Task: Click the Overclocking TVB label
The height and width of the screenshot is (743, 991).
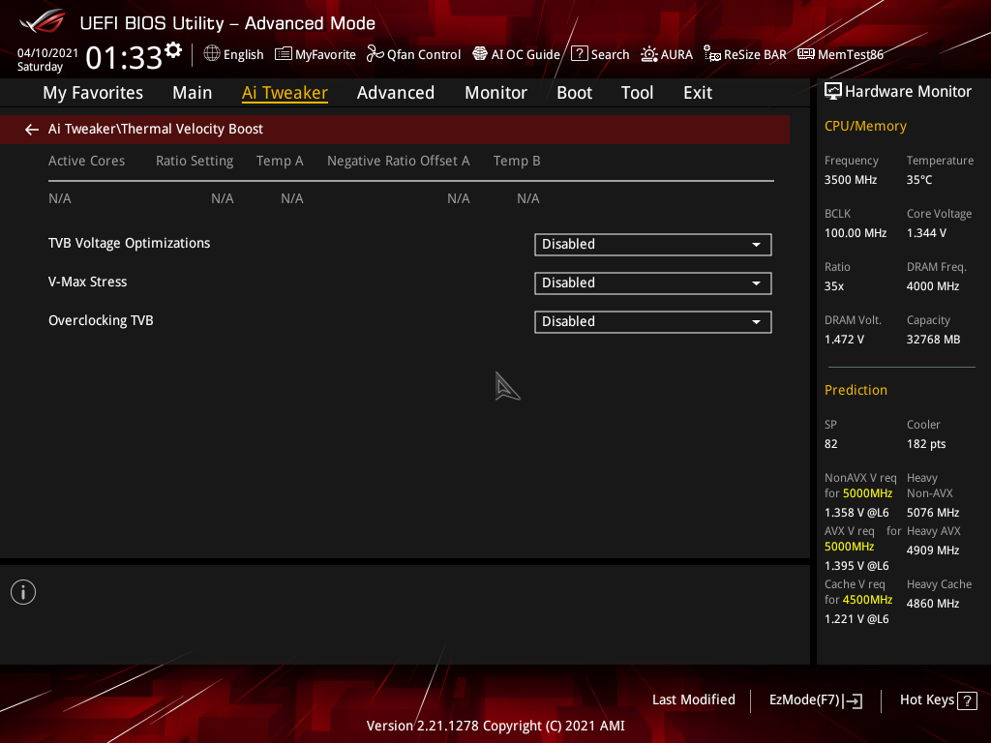Action: 101,320
